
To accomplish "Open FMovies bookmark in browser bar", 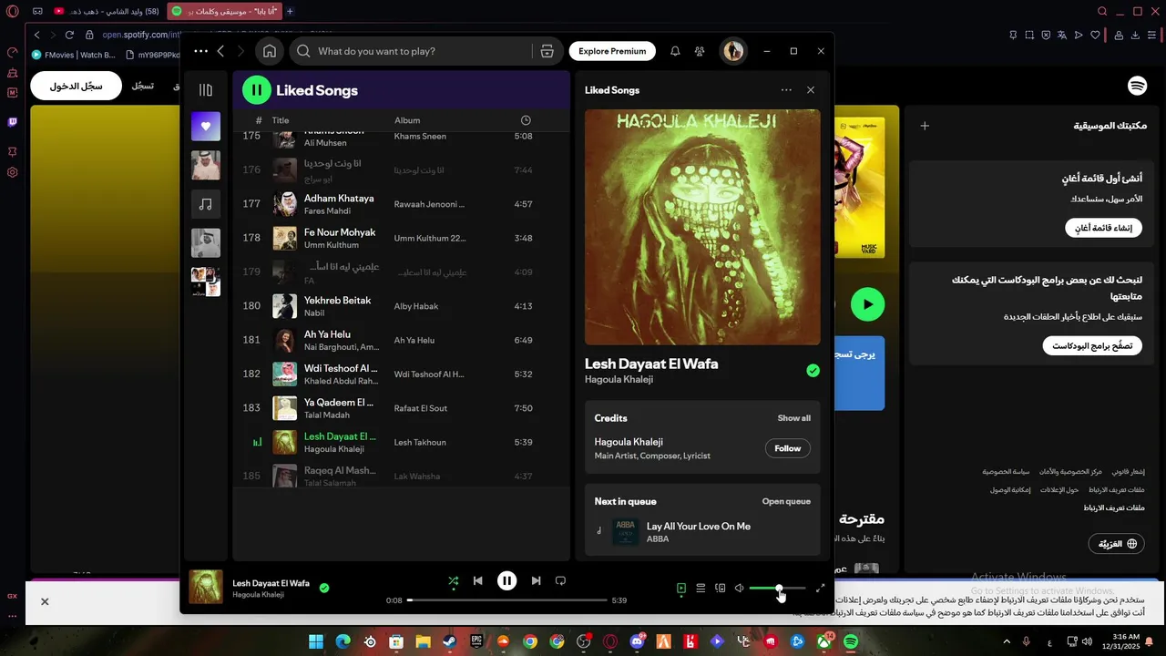I will coord(74,55).
